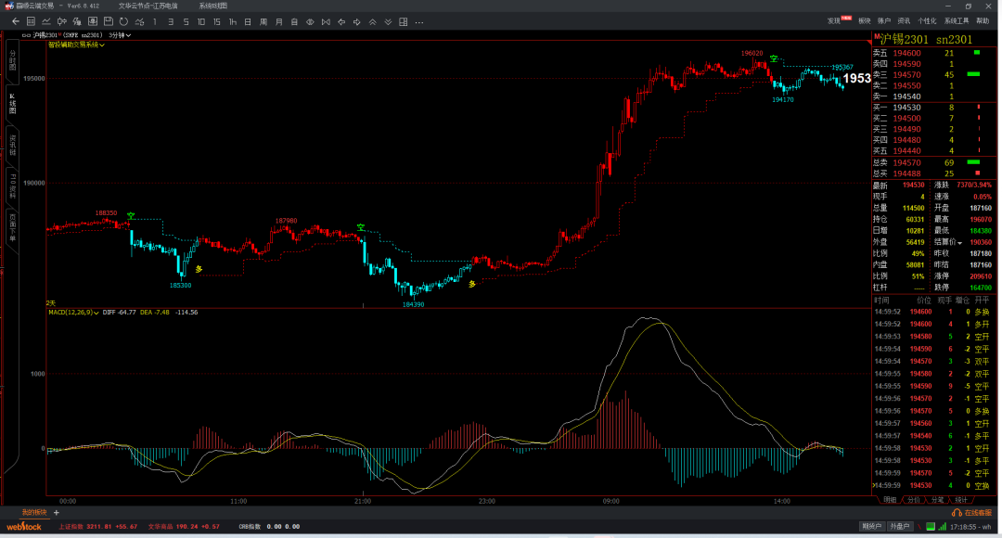Open the 3分钟 period dropdown
This screenshot has width=1002, height=538.
[120, 35]
